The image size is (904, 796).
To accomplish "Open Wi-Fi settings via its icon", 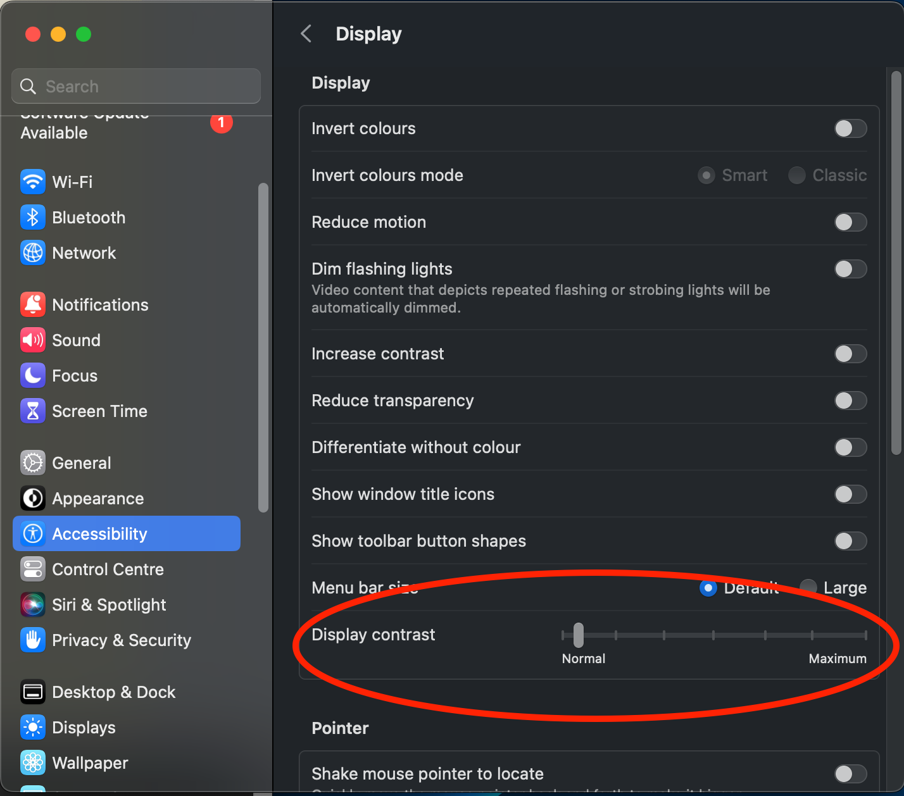I will pos(33,182).
